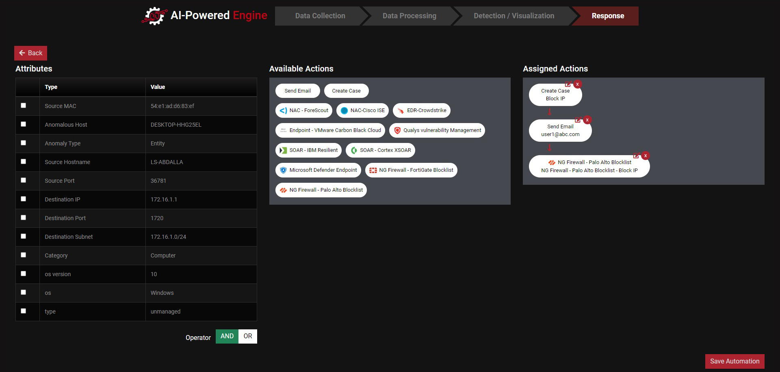Click the Source Port value 36781
The height and width of the screenshot is (372, 780).
click(158, 181)
